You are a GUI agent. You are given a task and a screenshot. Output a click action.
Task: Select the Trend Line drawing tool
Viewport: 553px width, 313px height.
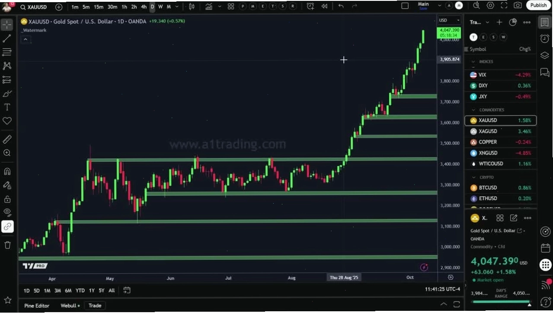[x=7, y=38]
